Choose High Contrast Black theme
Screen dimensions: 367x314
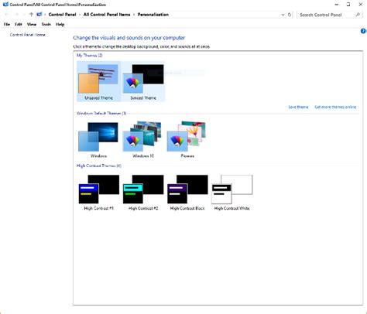187,193
